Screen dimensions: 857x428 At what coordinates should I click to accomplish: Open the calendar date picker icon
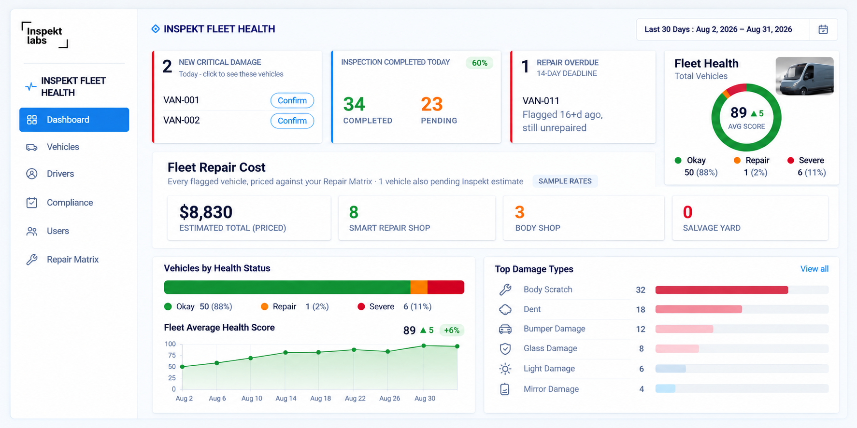point(823,29)
